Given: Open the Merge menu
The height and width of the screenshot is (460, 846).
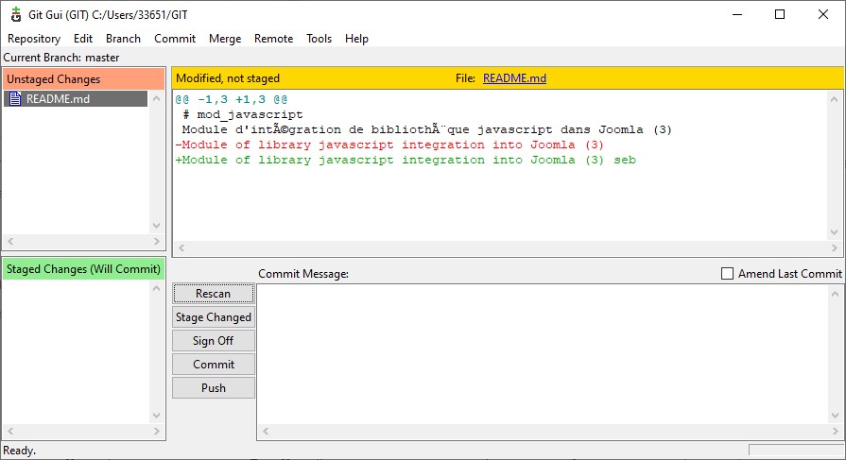Looking at the screenshot, I should [x=225, y=39].
